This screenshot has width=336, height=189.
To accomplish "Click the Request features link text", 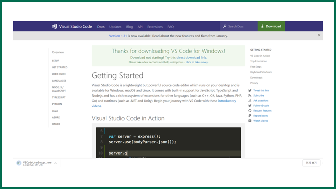I will [x=262, y=111].
